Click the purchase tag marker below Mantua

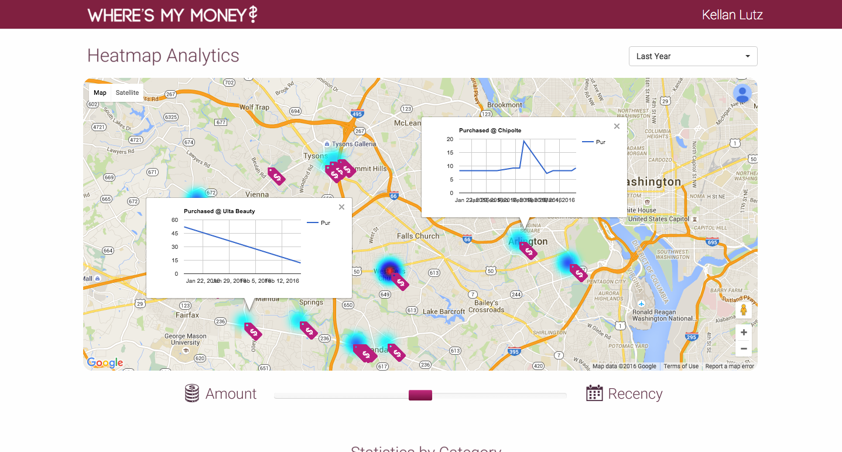(x=253, y=331)
